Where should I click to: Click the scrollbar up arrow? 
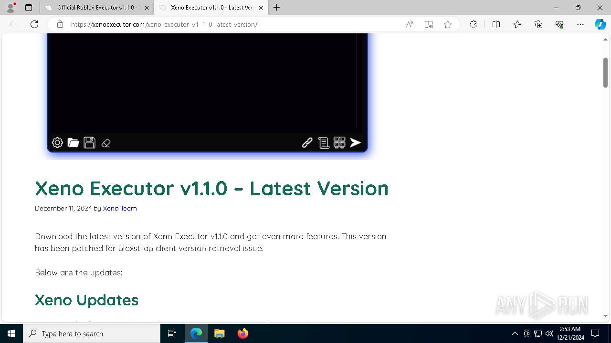click(605, 40)
